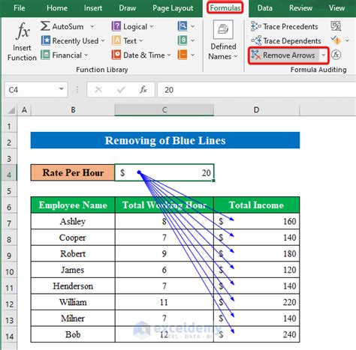Switch to Home tab
Viewport: 356px width, 350px height.
pyautogui.click(x=57, y=8)
